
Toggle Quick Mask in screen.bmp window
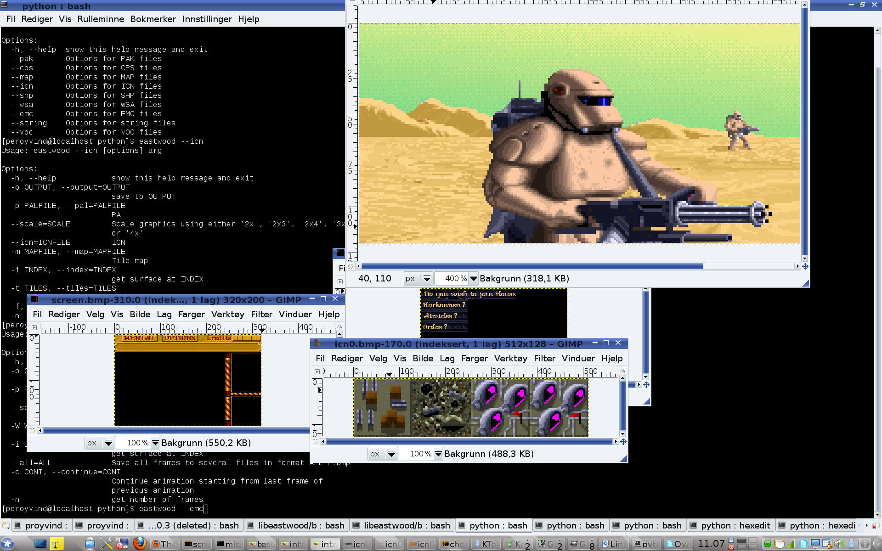32,431
